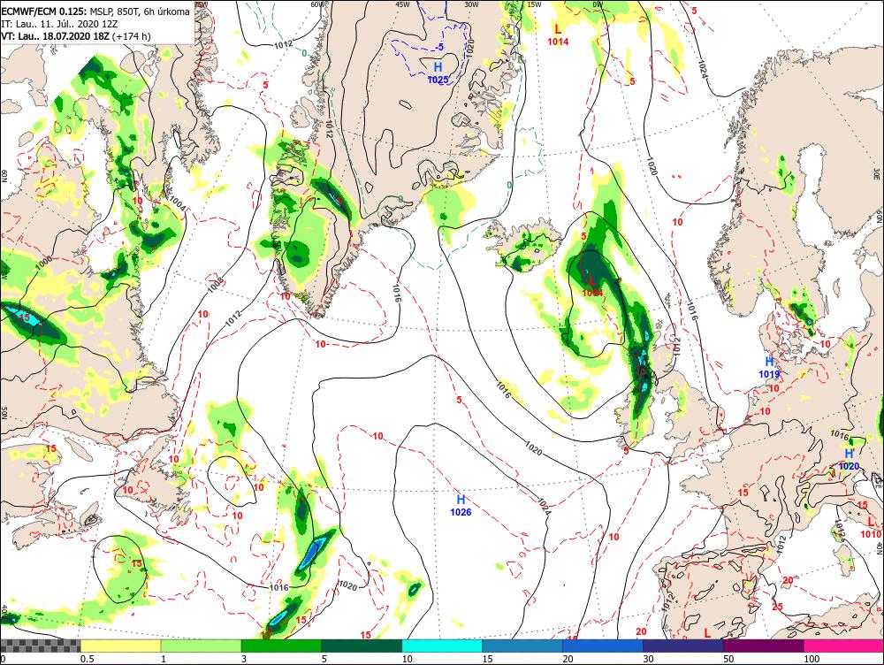
Task: Click the '50N' latitude label
Action: tap(4, 413)
